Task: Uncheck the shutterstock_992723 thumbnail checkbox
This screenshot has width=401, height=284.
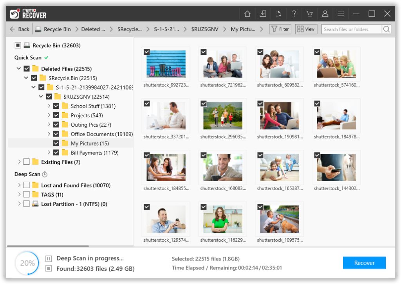Action: pos(147,52)
